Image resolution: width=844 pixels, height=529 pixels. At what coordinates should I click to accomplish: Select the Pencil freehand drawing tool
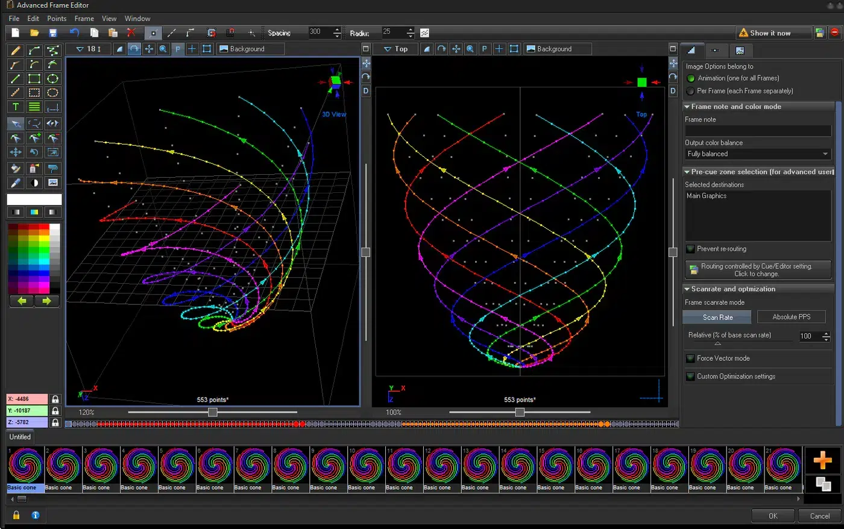click(16, 51)
